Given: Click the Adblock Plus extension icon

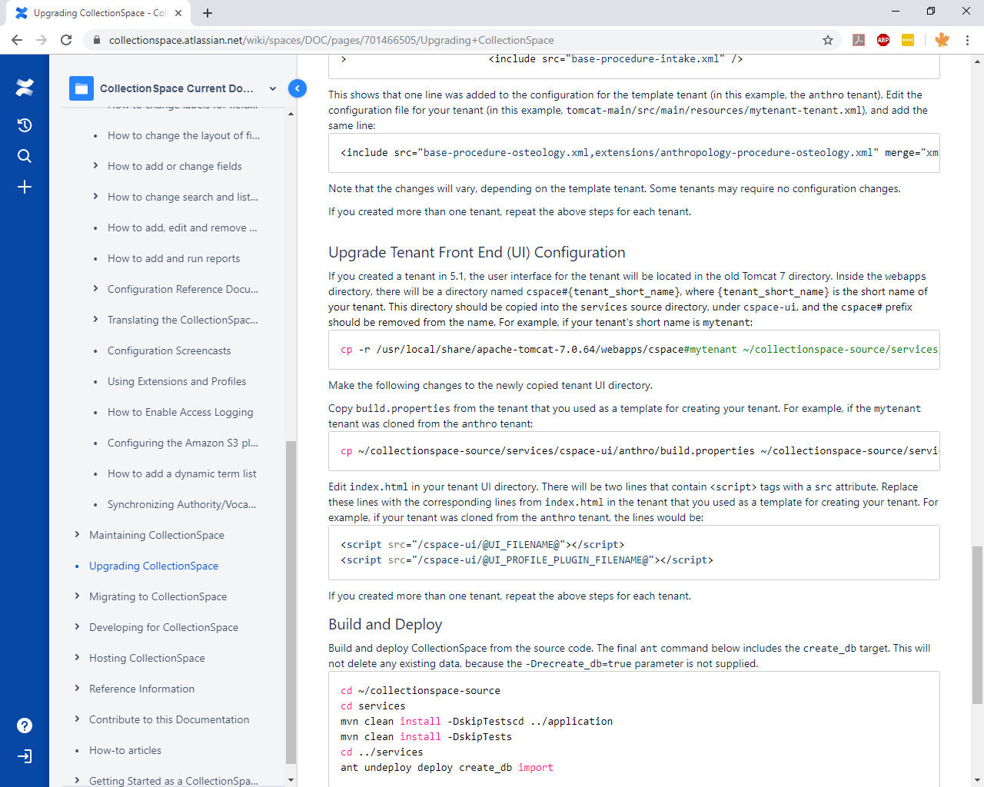Looking at the screenshot, I should 883,40.
